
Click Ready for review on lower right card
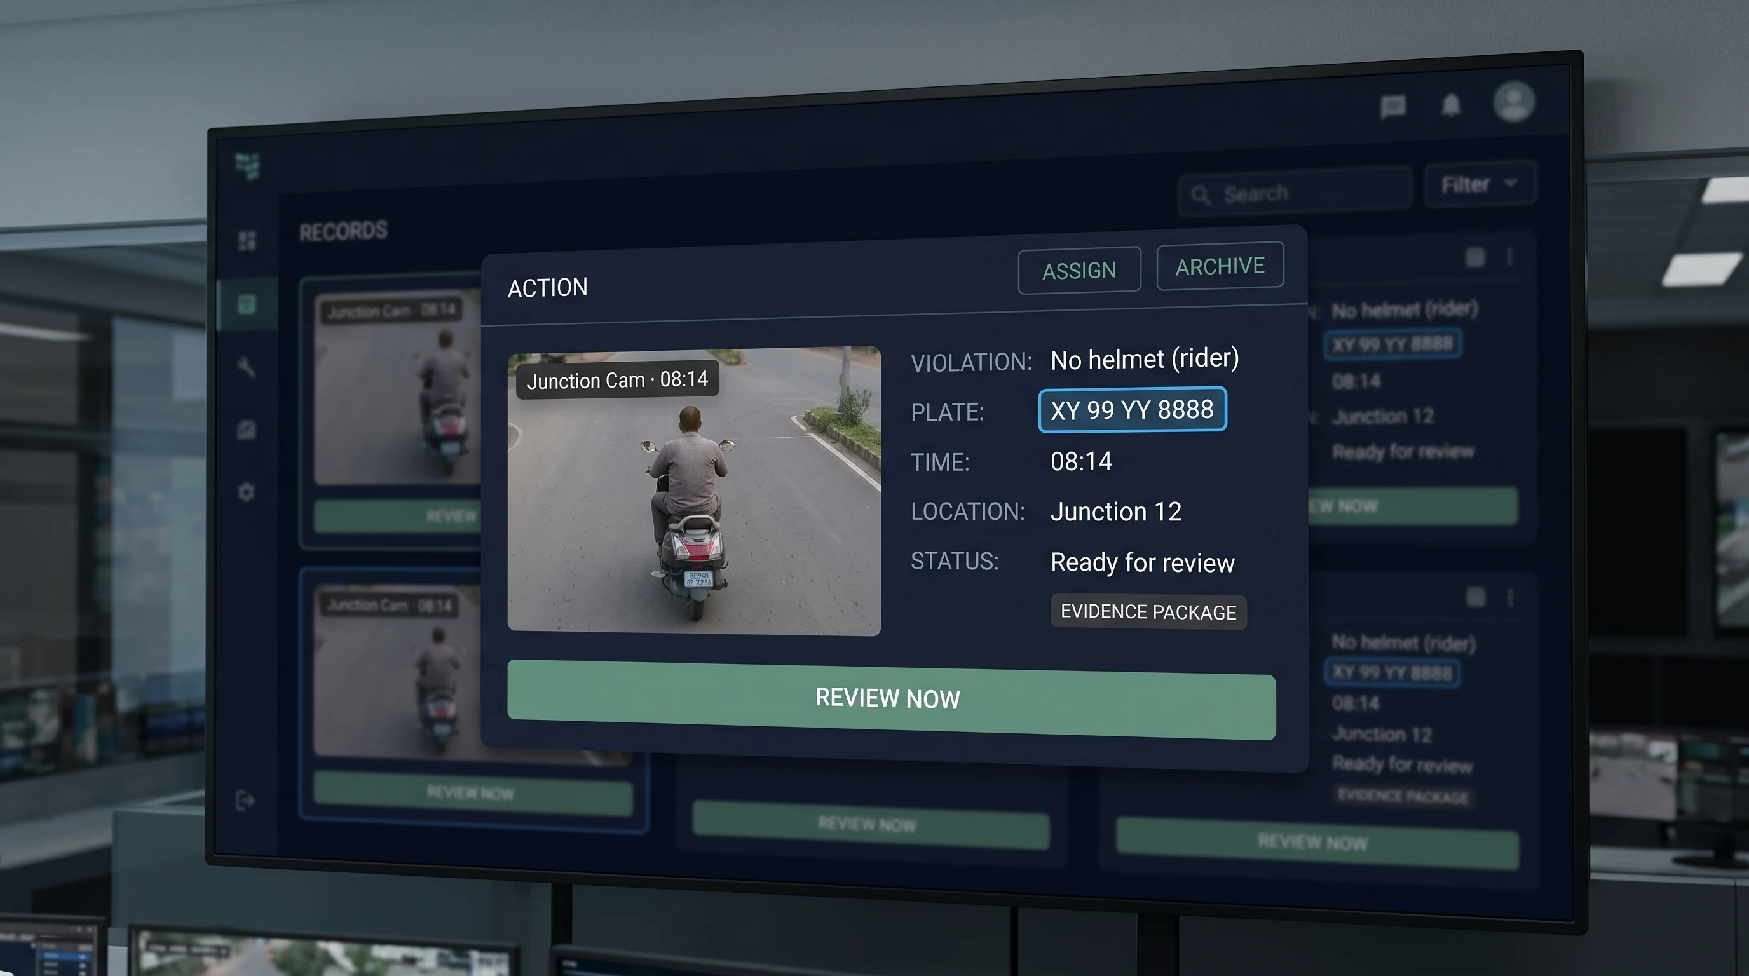tap(1402, 764)
